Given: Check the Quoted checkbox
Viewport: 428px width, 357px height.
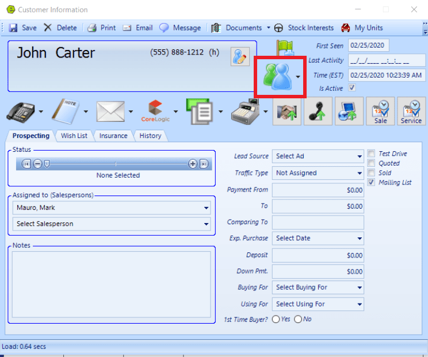Looking at the screenshot, I should [371, 163].
